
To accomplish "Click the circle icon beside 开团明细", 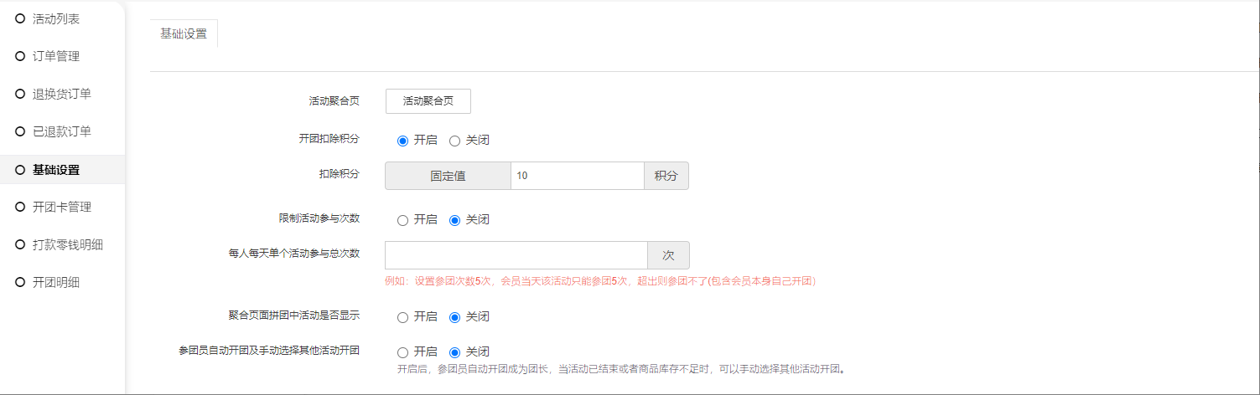I will pos(20,282).
